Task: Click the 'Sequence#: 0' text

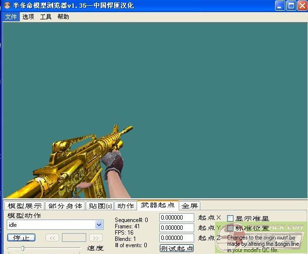Action: pyautogui.click(x=131, y=220)
